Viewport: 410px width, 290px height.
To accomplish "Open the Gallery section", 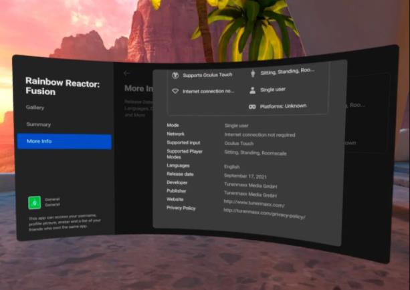I will (35, 108).
